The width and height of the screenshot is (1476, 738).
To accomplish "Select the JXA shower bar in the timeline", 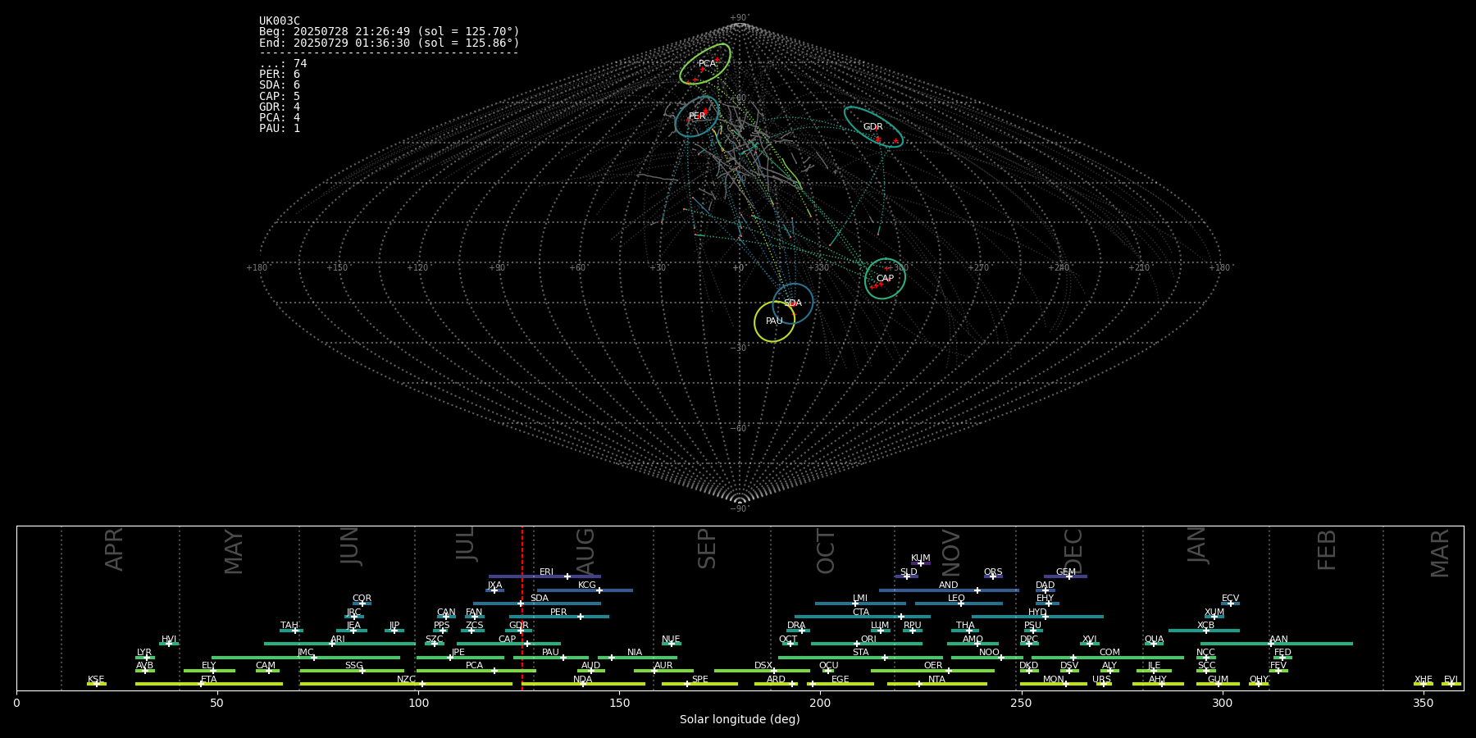I will (494, 590).
